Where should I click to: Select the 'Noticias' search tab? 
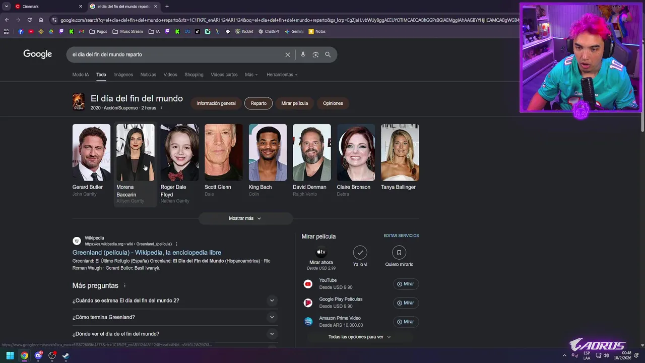pos(148,75)
